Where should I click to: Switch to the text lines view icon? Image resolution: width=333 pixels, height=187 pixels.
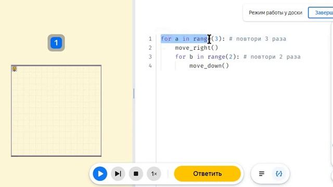tap(262, 173)
